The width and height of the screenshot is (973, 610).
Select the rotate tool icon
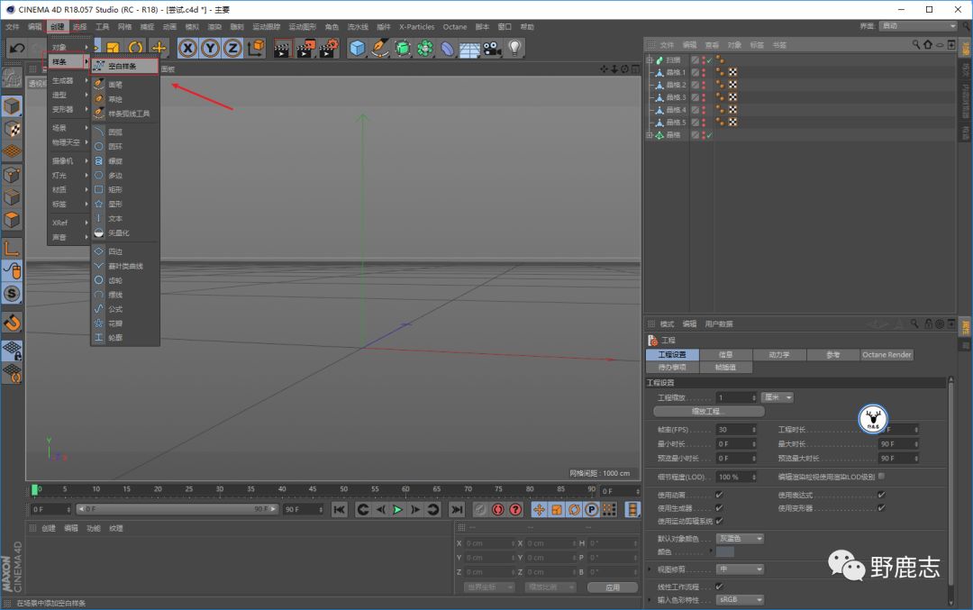point(135,48)
